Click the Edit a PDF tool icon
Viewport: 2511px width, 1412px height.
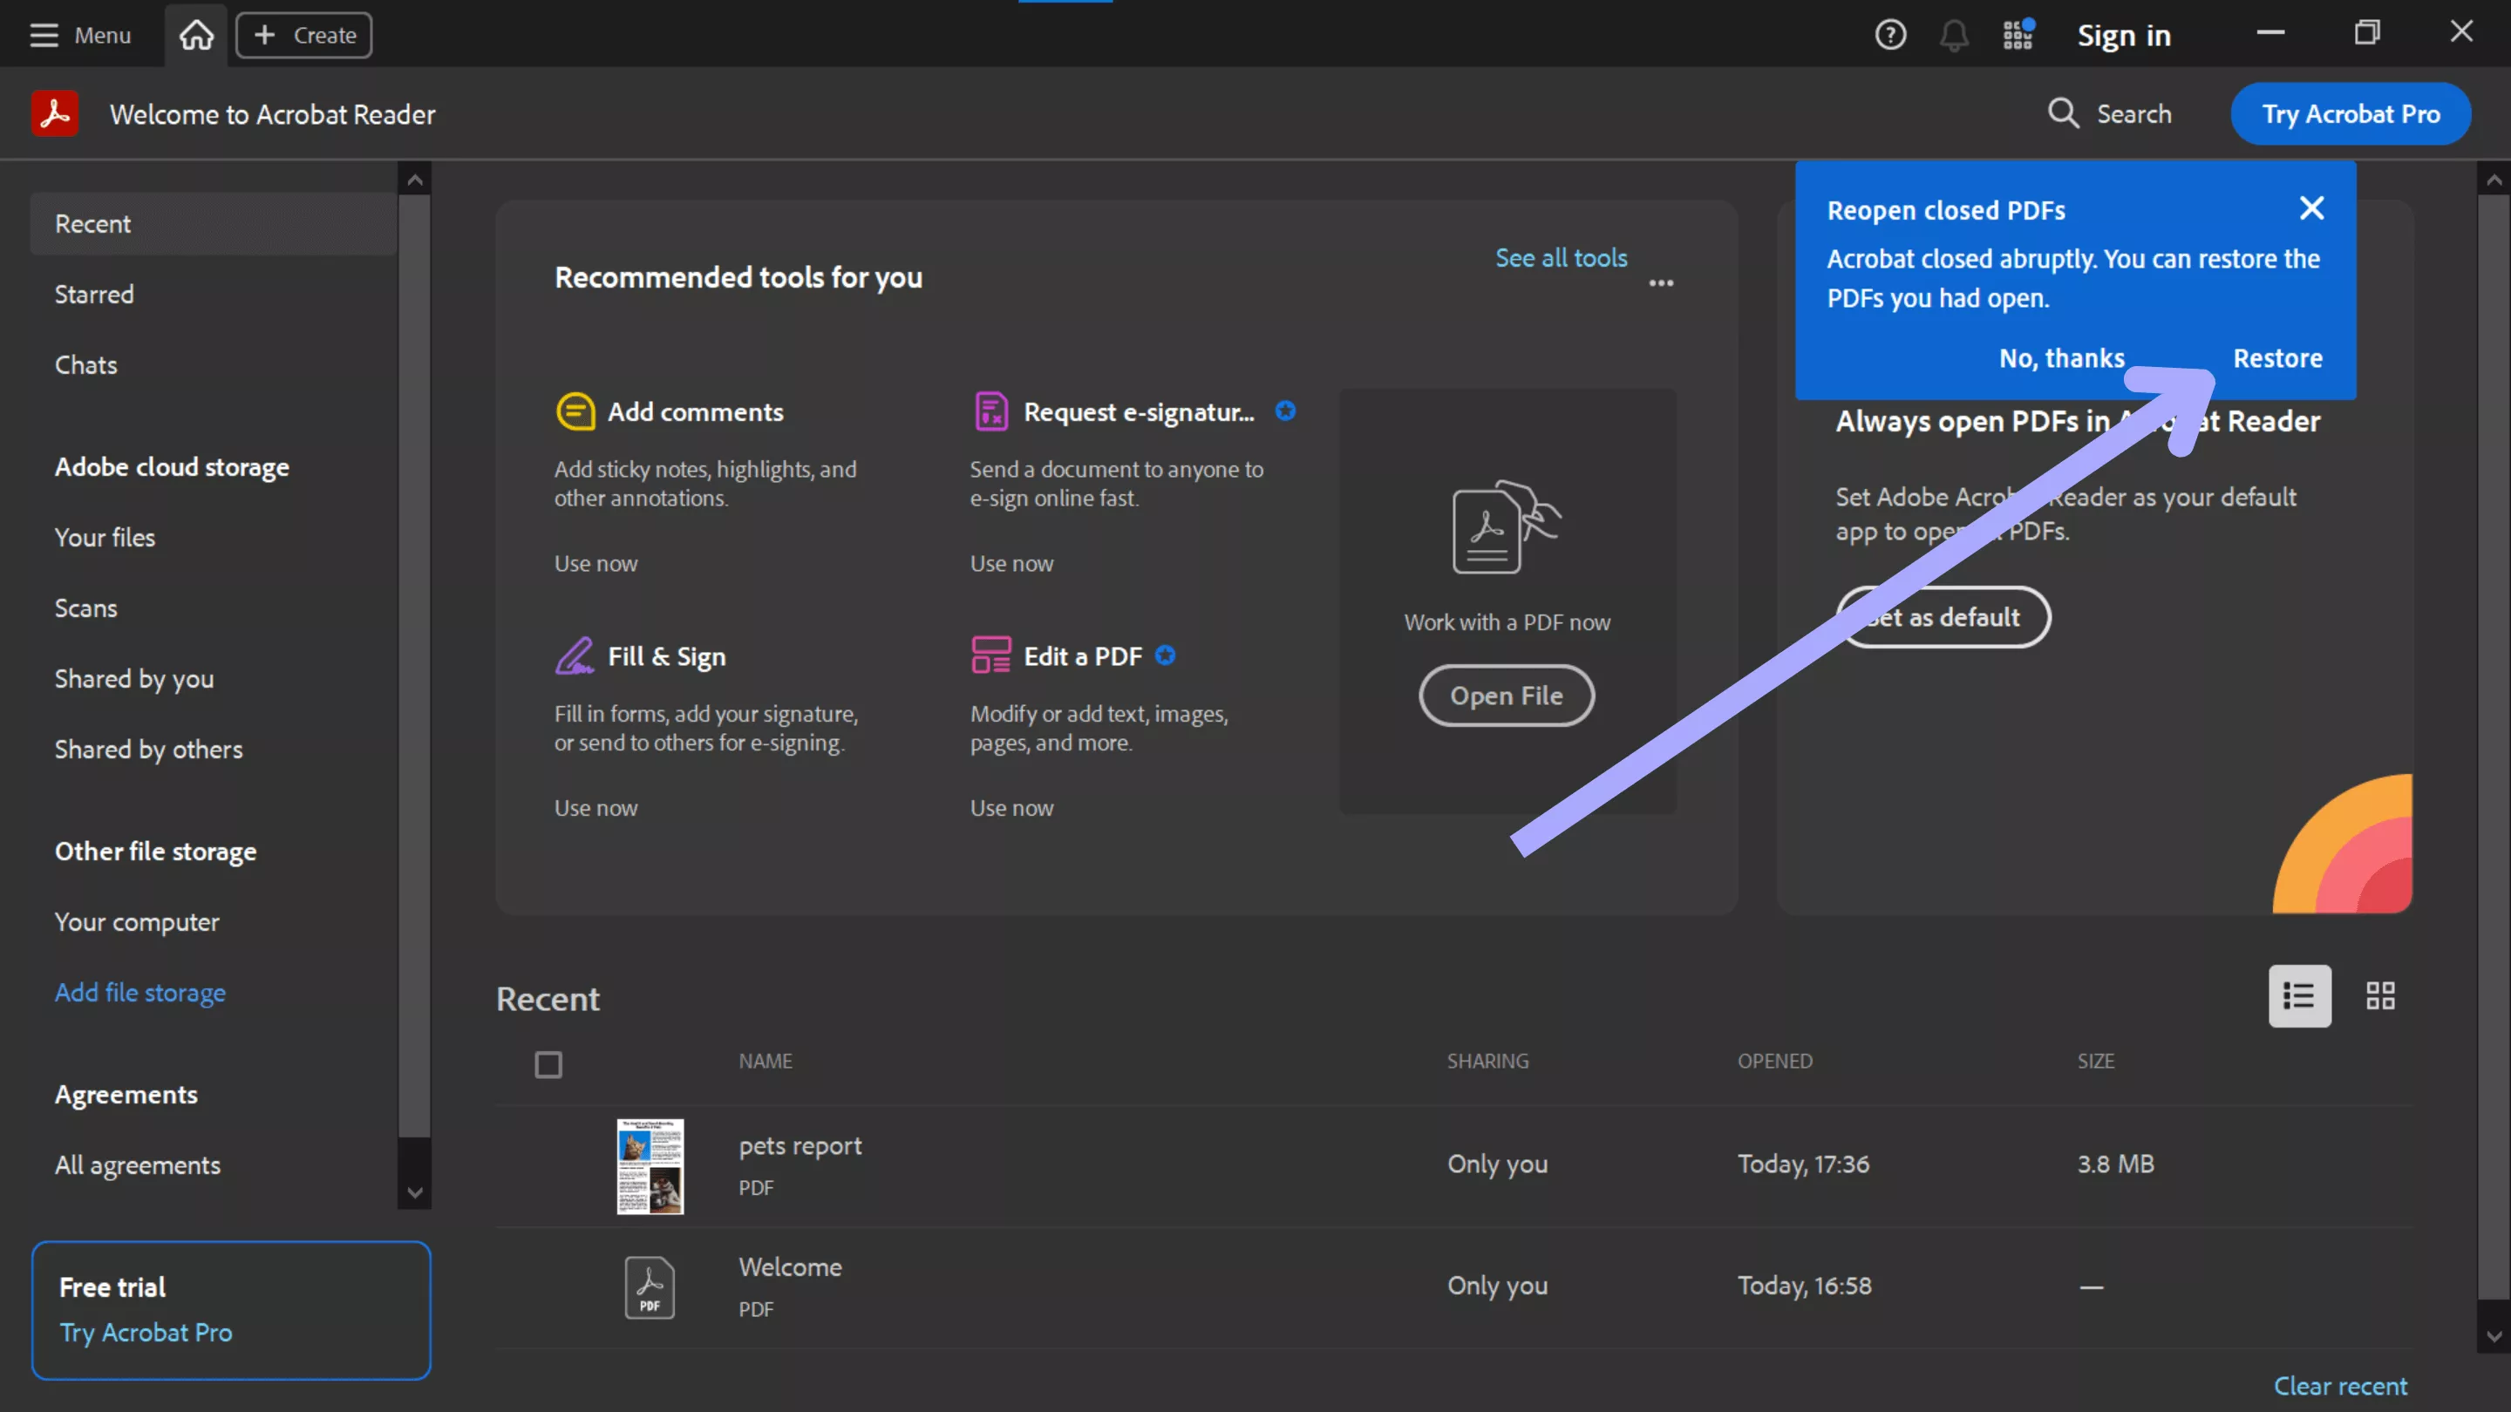990,655
